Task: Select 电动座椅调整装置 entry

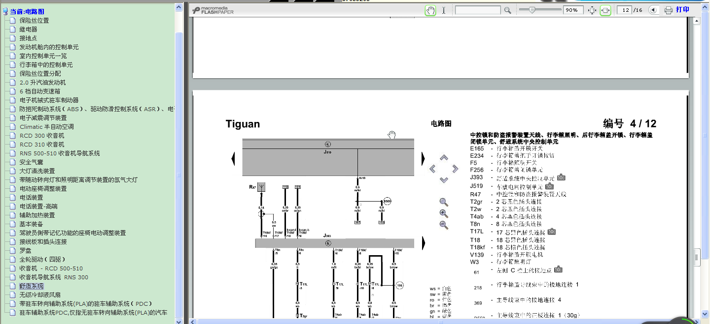Action: click(43, 188)
